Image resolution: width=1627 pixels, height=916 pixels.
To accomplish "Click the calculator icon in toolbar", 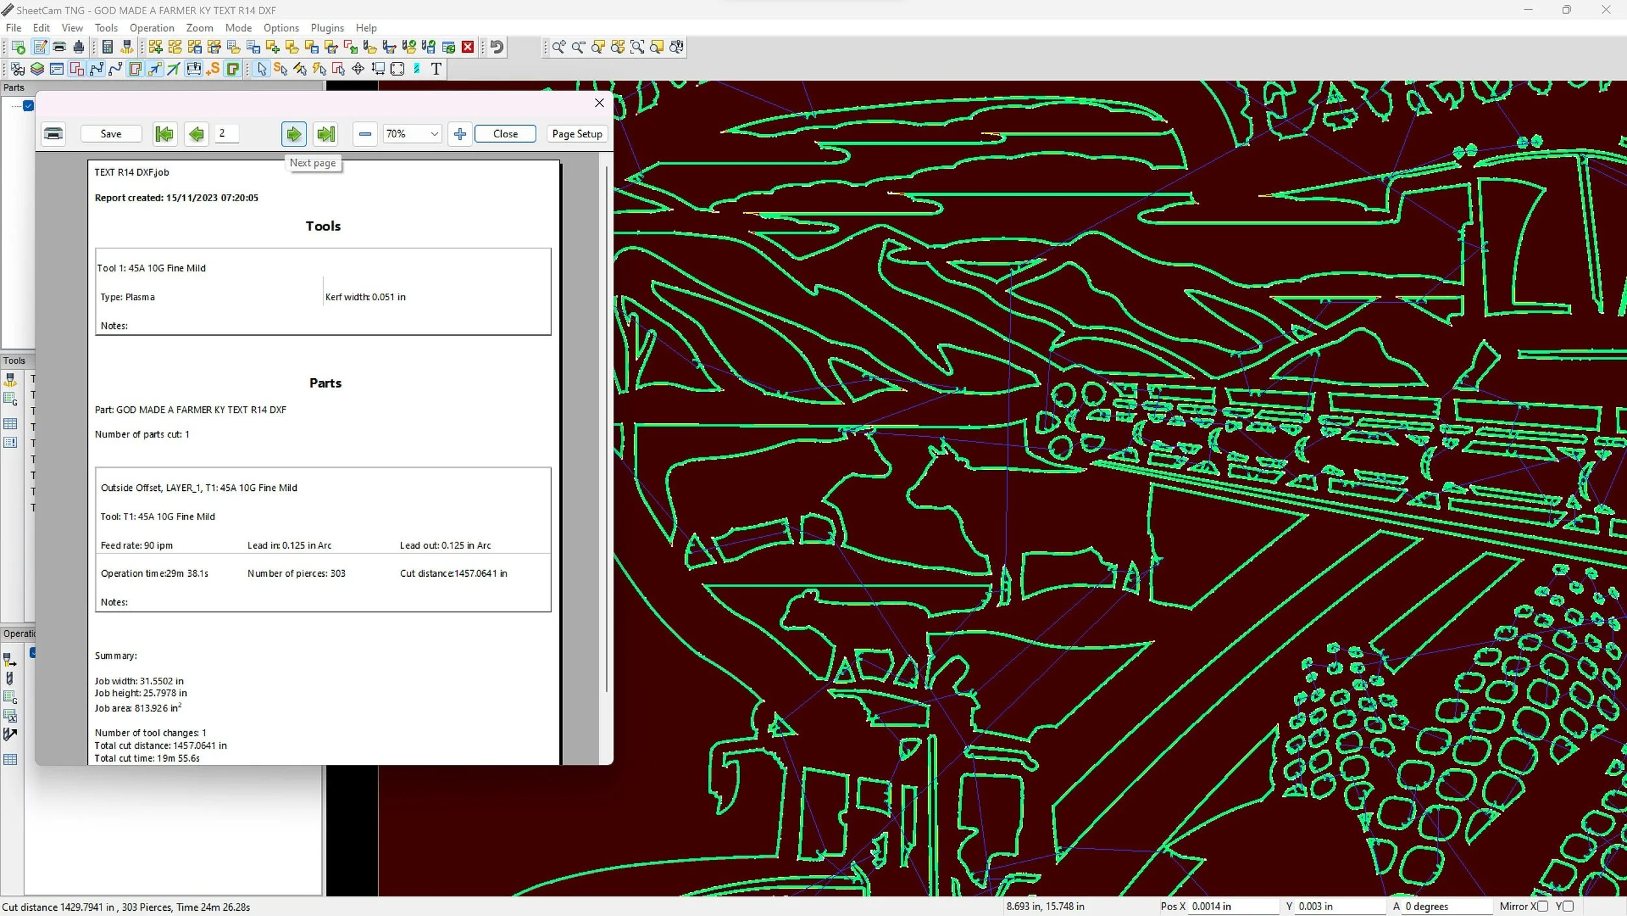I will coord(108,47).
